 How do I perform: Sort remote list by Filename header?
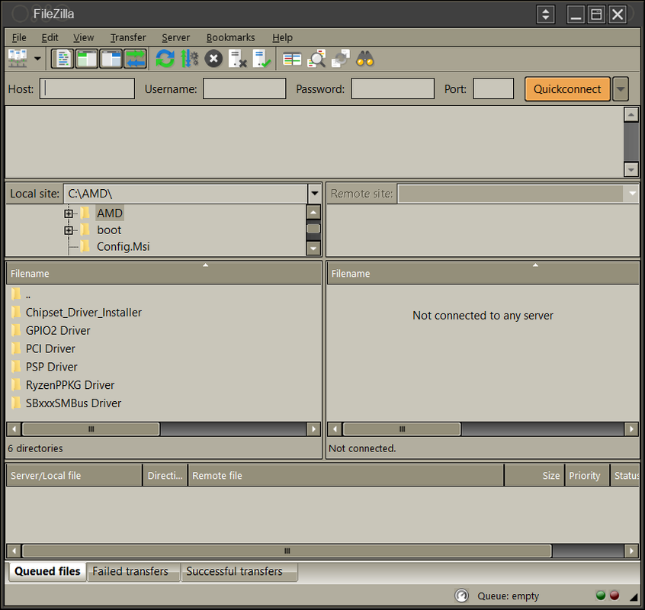(x=483, y=273)
